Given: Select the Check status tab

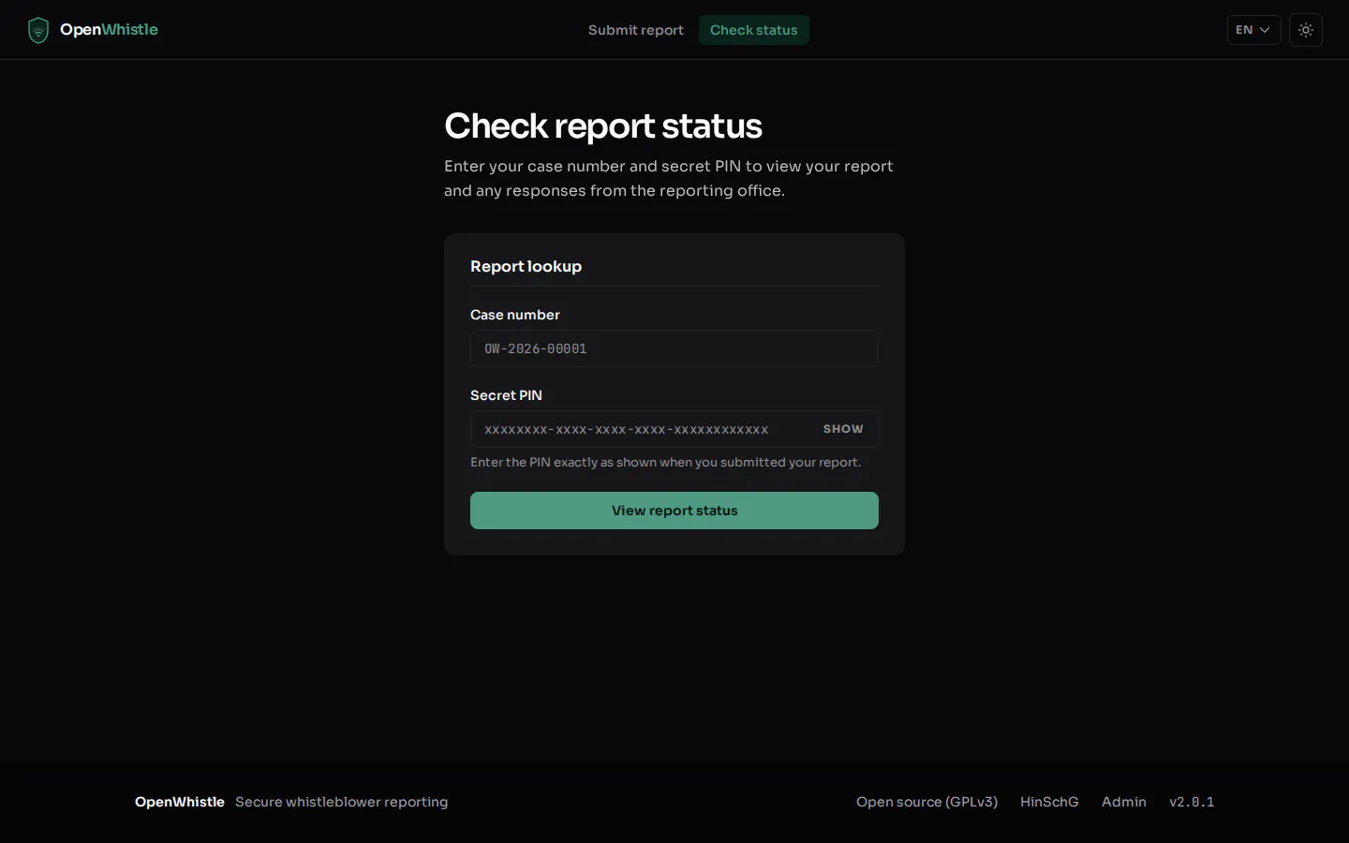Looking at the screenshot, I should click(754, 30).
